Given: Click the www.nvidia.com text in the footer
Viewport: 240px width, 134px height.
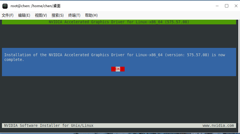Looking at the screenshot, I should point(218,125).
